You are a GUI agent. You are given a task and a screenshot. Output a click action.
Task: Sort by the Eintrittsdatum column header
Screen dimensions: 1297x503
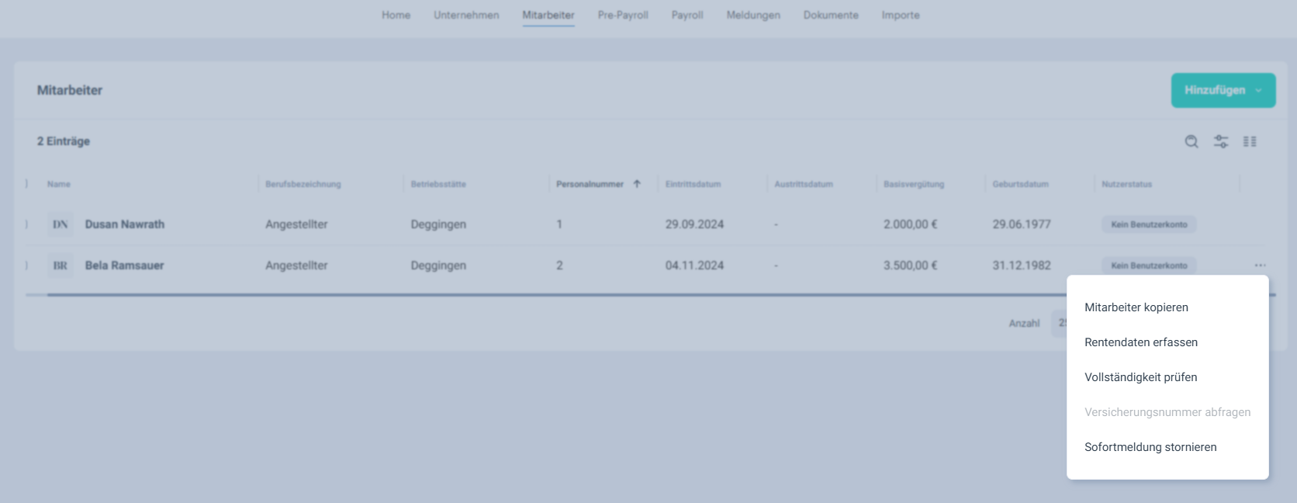693,184
